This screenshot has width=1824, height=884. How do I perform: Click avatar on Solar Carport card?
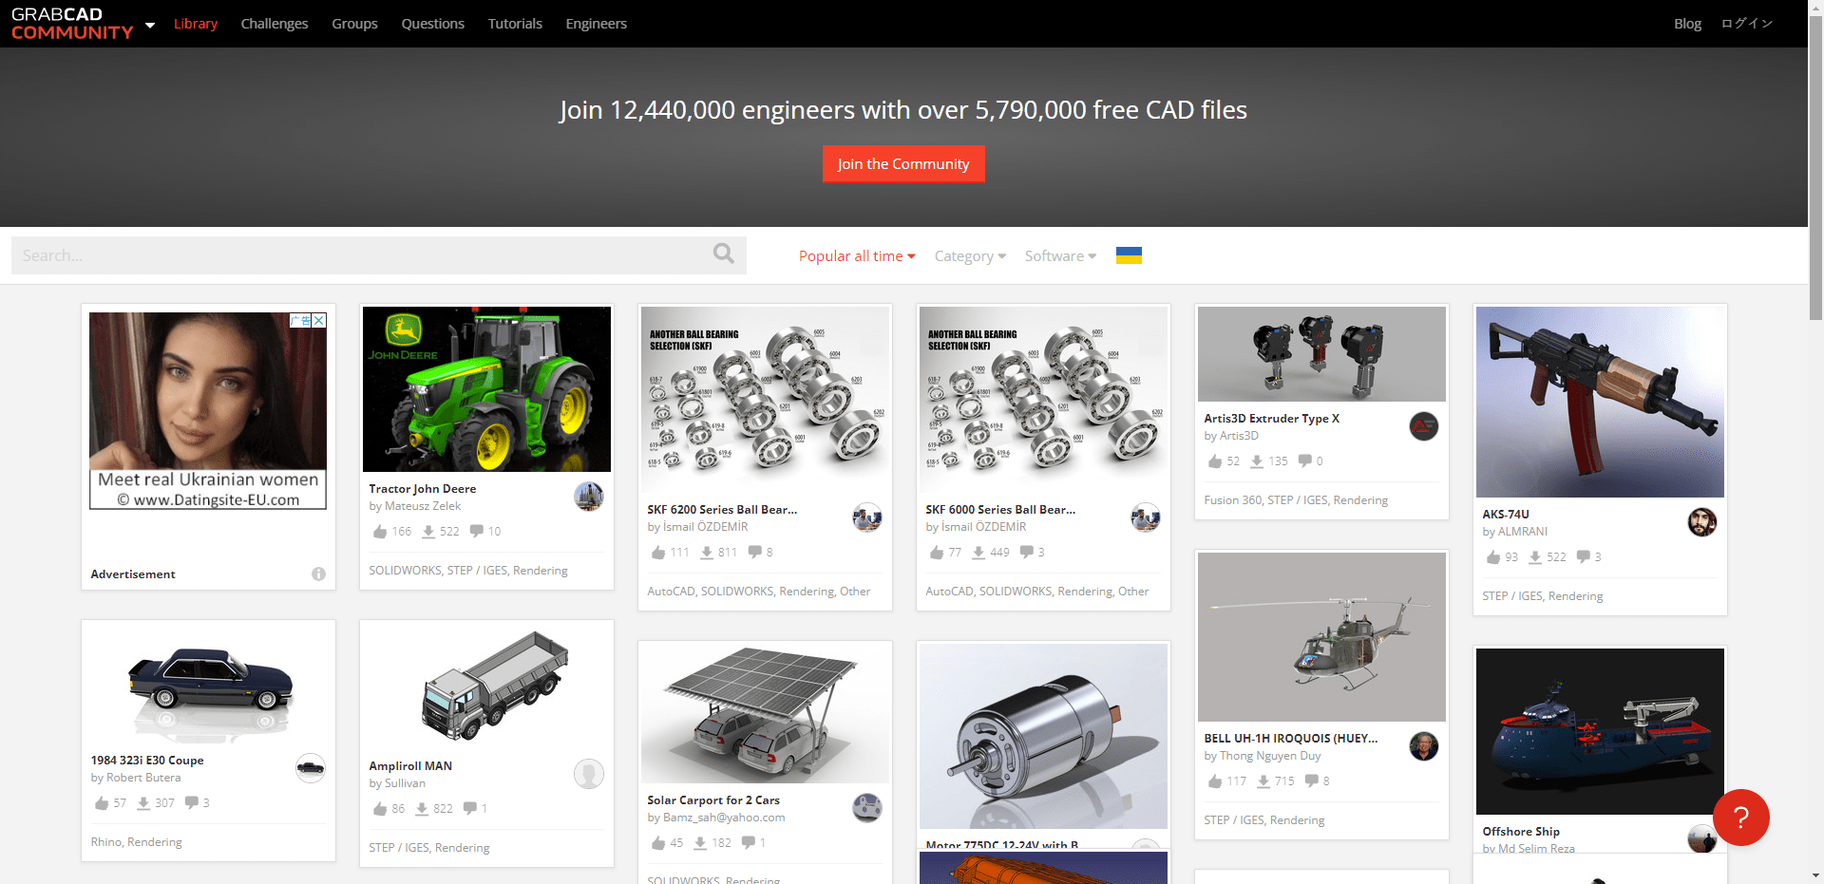(x=867, y=808)
